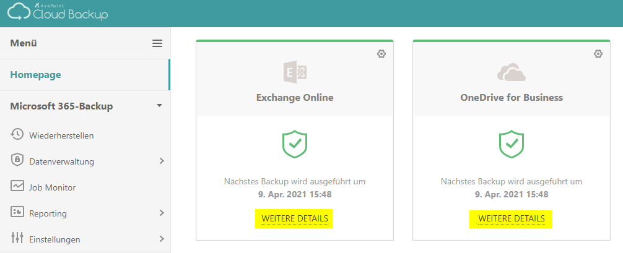
Task: Select Homepage in the sidebar menu
Action: tap(36, 75)
